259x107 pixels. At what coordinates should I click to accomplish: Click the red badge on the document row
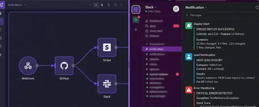176,26
